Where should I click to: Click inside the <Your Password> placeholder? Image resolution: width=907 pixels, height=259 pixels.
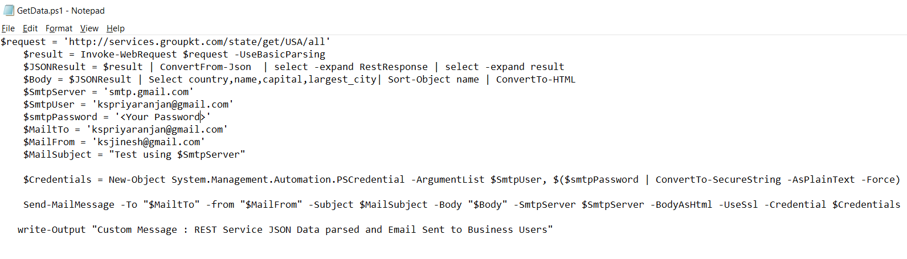click(163, 117)
